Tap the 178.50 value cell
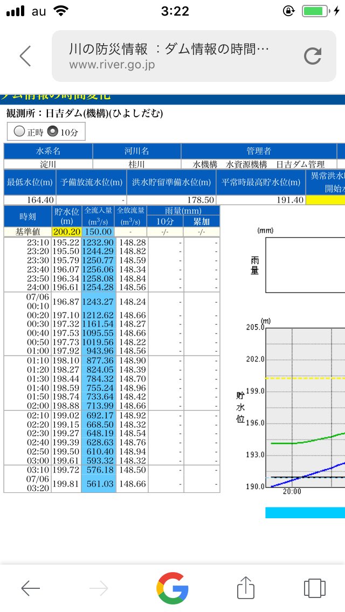This screenshot has height=612, width=345. 171,200
